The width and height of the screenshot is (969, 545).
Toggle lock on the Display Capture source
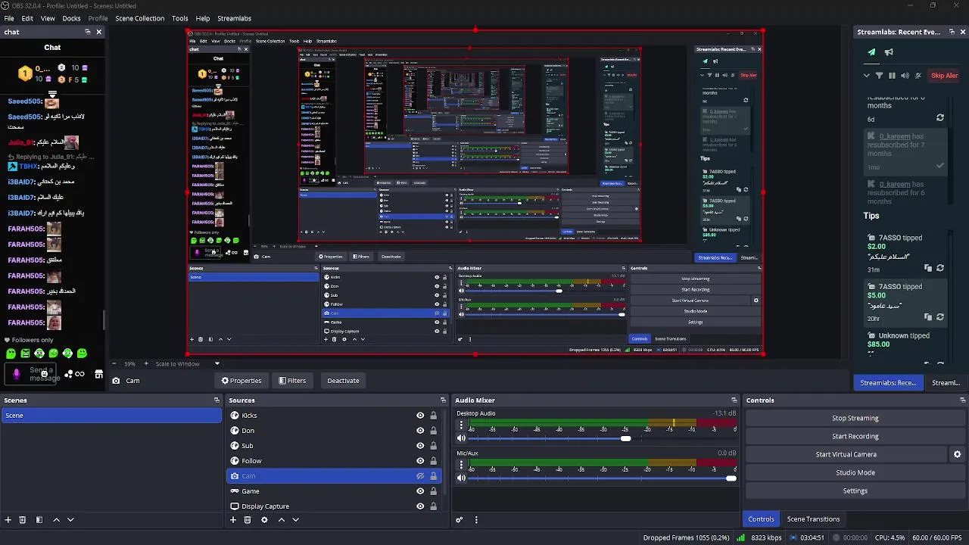tap(434, 506)
